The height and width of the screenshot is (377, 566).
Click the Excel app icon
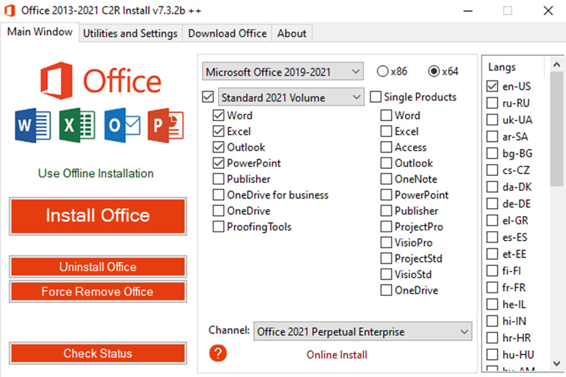77,125
